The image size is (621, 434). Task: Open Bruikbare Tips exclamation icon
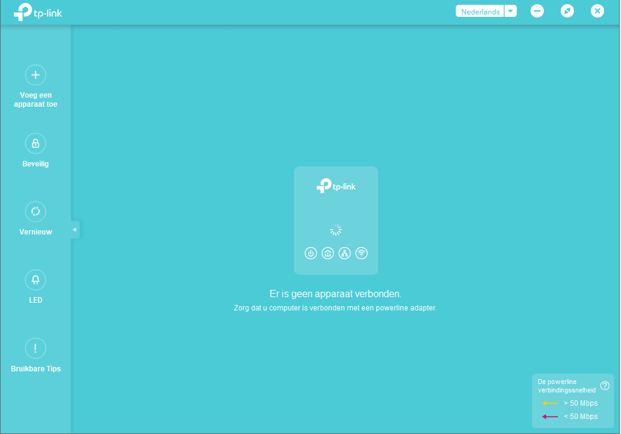36,348
